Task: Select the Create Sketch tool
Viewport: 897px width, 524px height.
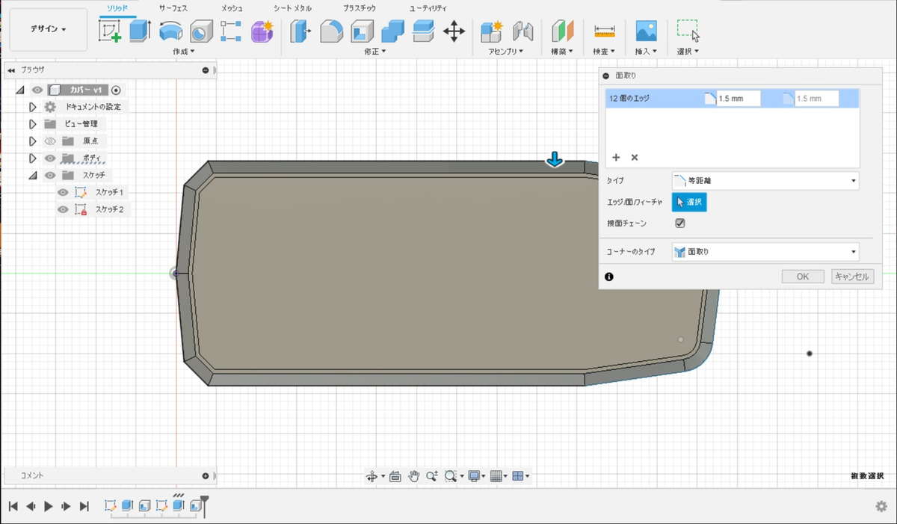Action: 111,31
